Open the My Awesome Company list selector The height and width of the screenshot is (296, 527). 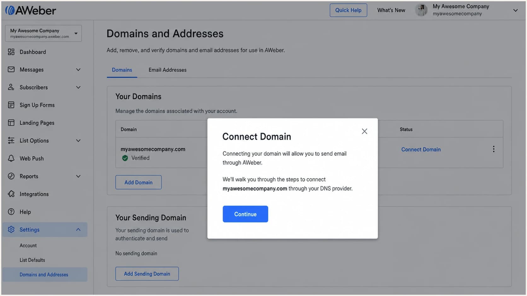tap(43, 33)
